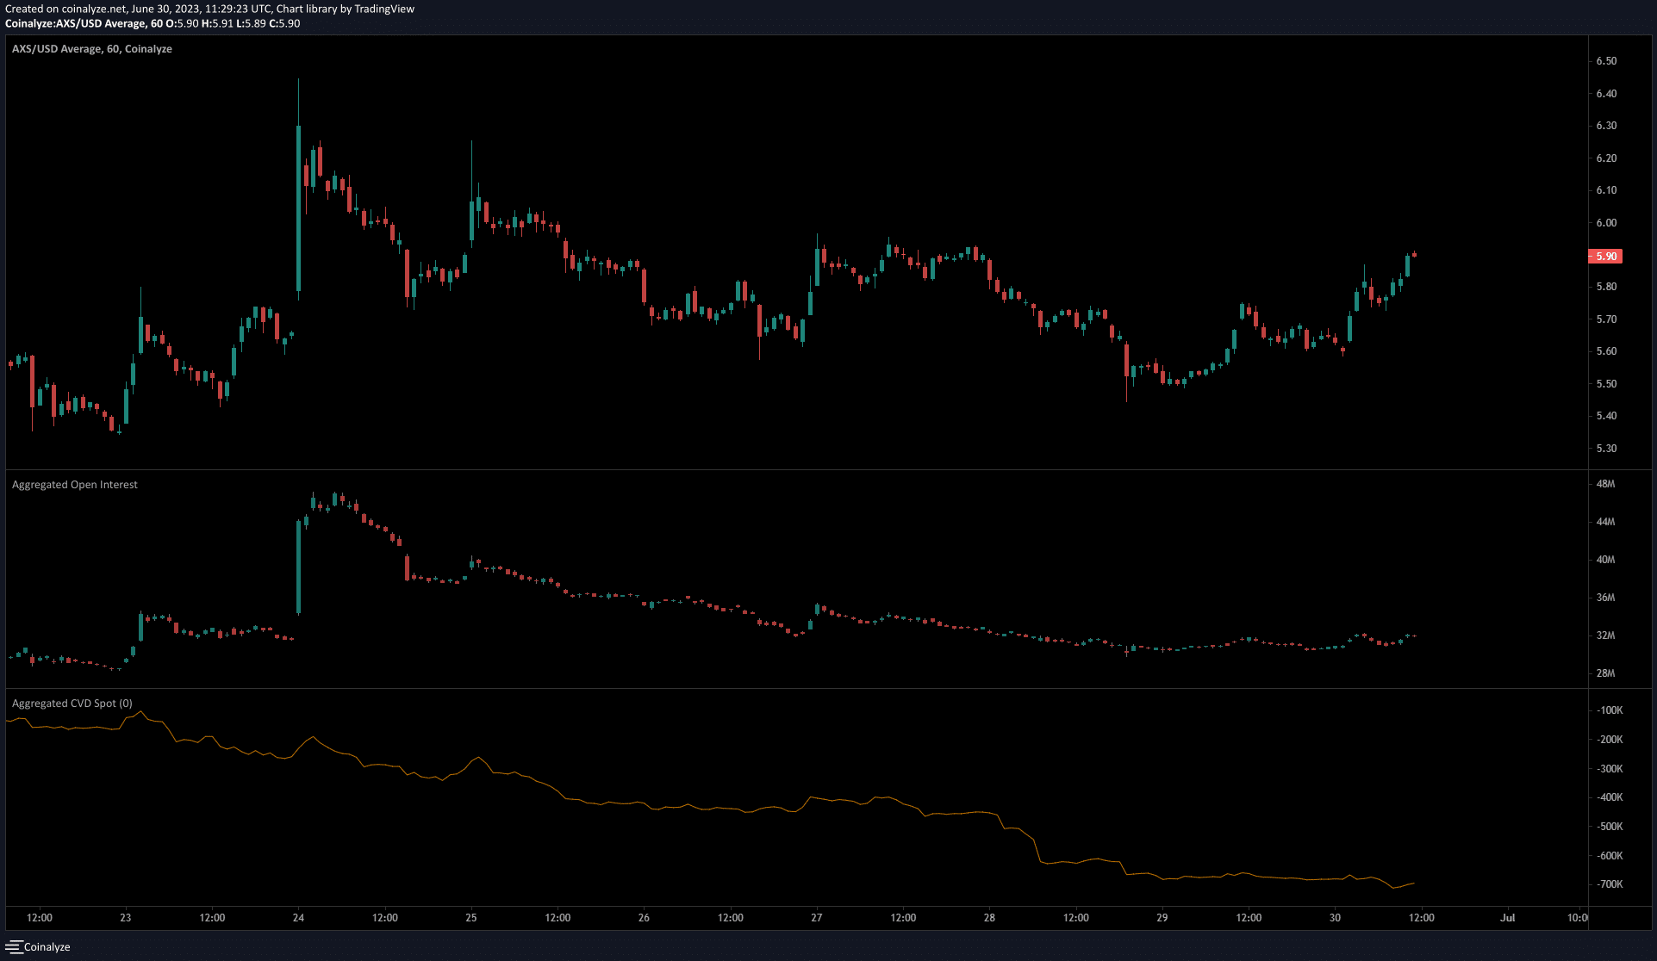Click the -200K CVD axis label
The image size is (1657, 961).
[1609, 740]
